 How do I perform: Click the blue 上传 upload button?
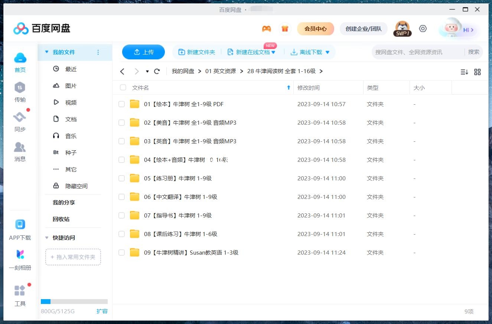click(x=143, y=52)
